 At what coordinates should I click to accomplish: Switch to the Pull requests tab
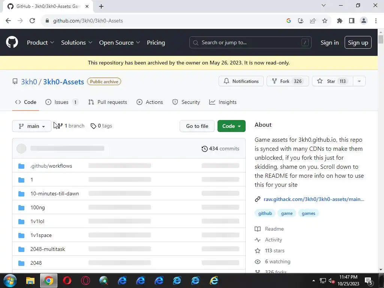point(108,102)
